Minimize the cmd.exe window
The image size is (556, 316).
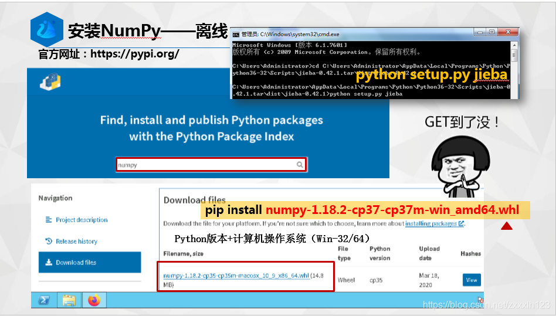point(480,32)
